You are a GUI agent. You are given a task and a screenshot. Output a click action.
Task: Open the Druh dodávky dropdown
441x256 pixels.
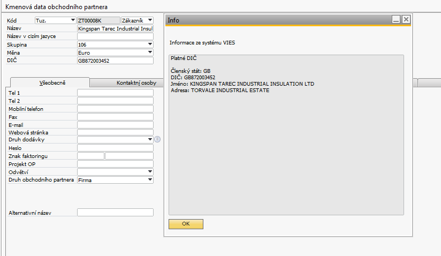(150, 139)
